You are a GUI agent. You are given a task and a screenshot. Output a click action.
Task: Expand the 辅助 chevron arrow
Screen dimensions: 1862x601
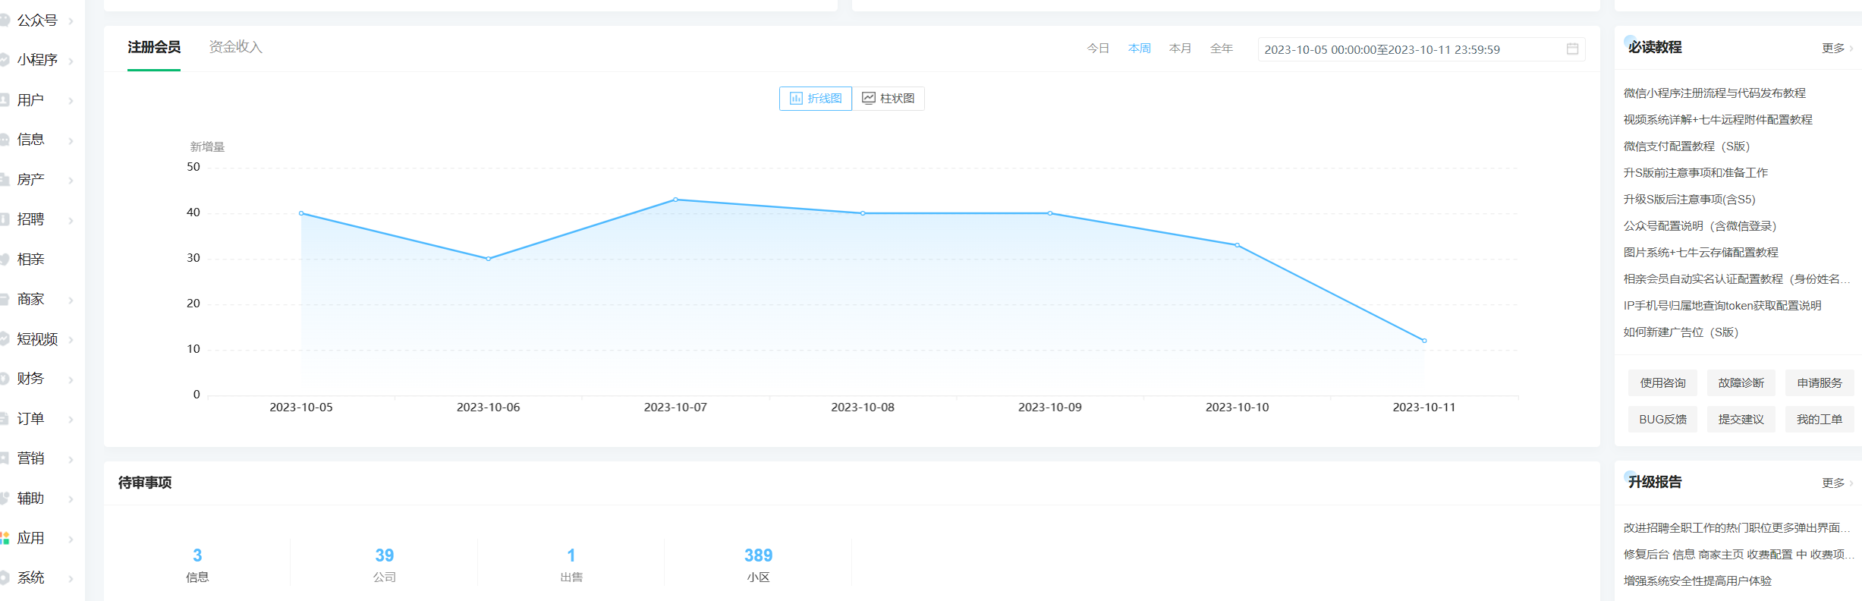pos(71,499)
